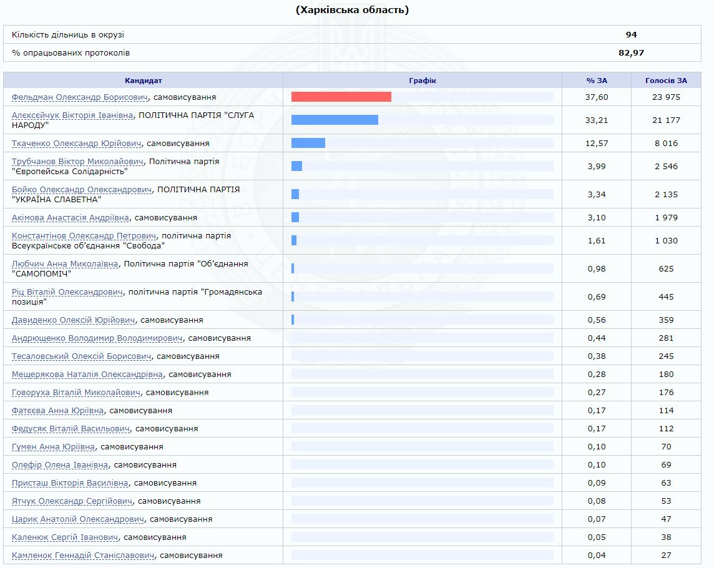This screenshot has width=714, height=568.
Task: Open candidate link Фельдман Олександр Борисович
Action: 79,97
